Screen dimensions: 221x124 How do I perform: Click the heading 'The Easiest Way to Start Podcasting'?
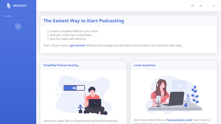point(84,21)
